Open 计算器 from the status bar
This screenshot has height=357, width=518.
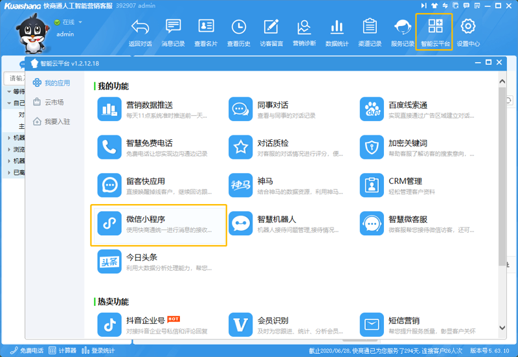pos(62,351)
